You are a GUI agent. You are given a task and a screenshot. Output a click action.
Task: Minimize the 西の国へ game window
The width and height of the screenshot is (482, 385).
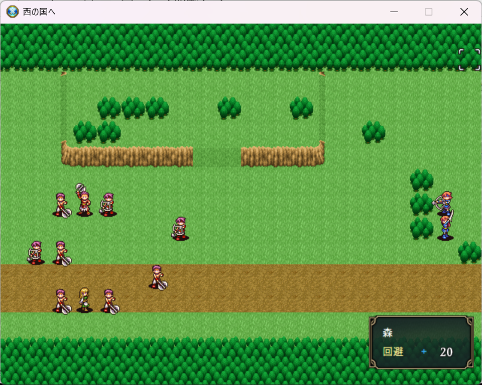click(394, 12)
